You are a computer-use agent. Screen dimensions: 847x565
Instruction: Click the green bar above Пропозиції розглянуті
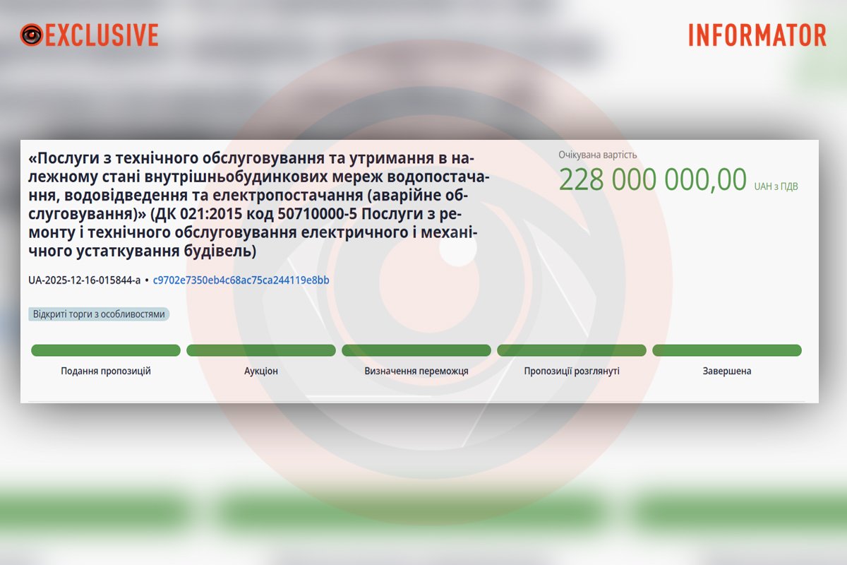pyautogui.click(x=572, y=350)
